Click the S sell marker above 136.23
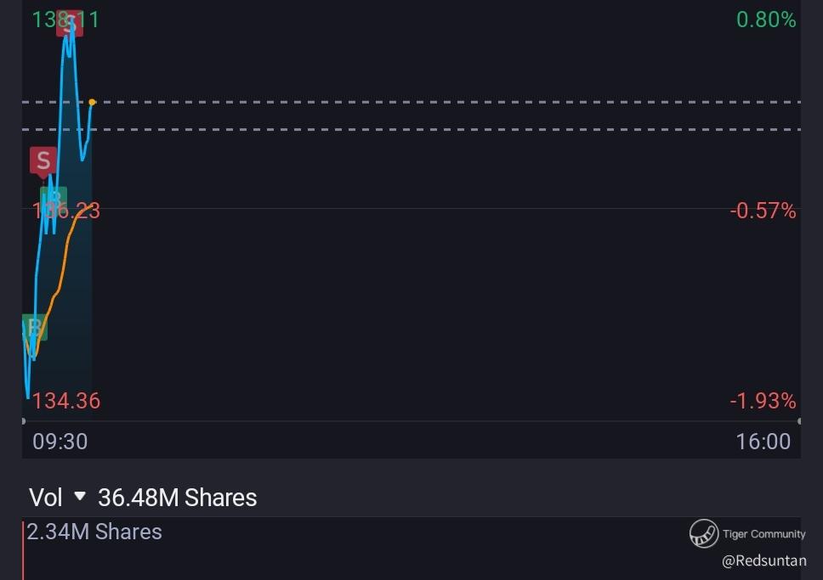The width and height of the screenshot is (823, 580). [x=43, y=160]
